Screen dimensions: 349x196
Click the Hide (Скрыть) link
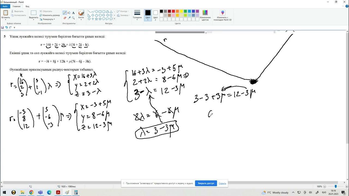[222, 183]
